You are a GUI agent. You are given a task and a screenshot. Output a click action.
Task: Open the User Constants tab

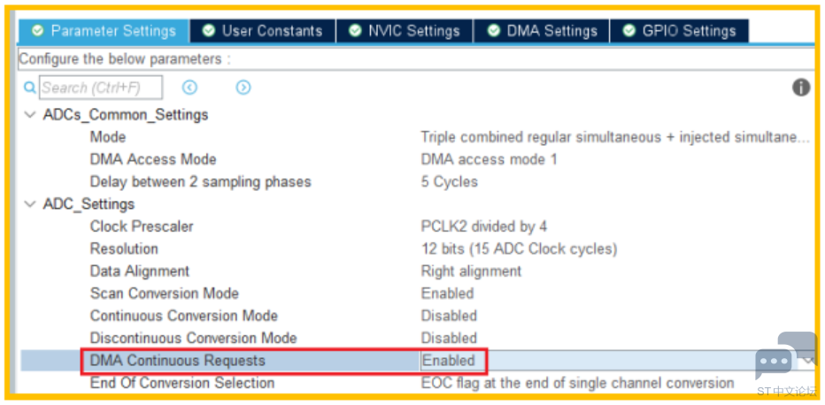click(263, 30)
